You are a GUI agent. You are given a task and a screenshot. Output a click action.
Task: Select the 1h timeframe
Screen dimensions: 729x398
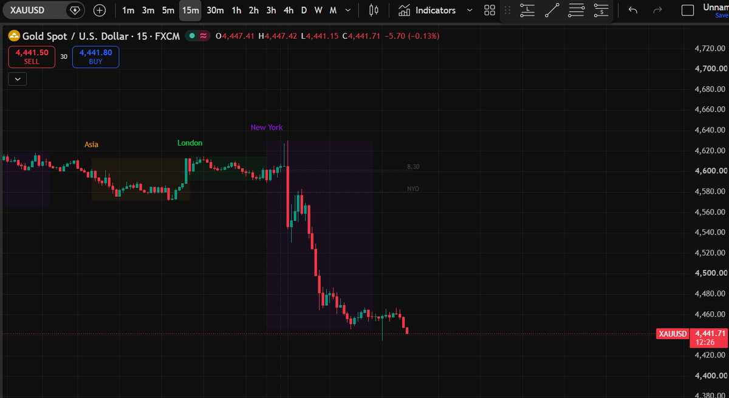[236, 10]
